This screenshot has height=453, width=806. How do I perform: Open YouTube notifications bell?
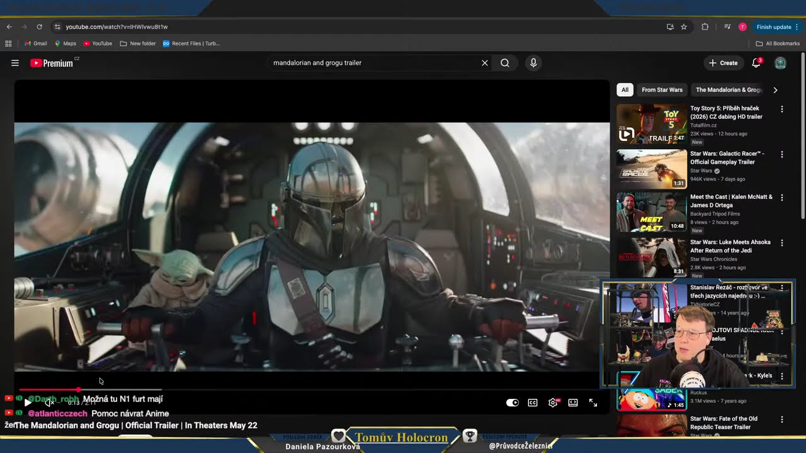tap(756, 63)
